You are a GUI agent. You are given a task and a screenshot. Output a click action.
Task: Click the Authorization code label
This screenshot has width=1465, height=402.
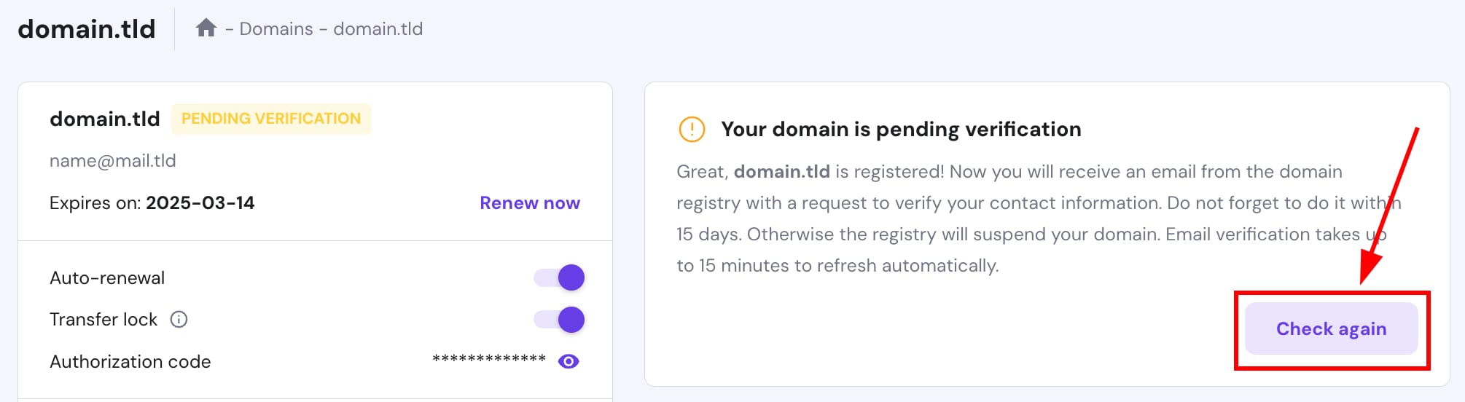pos(130,362)
